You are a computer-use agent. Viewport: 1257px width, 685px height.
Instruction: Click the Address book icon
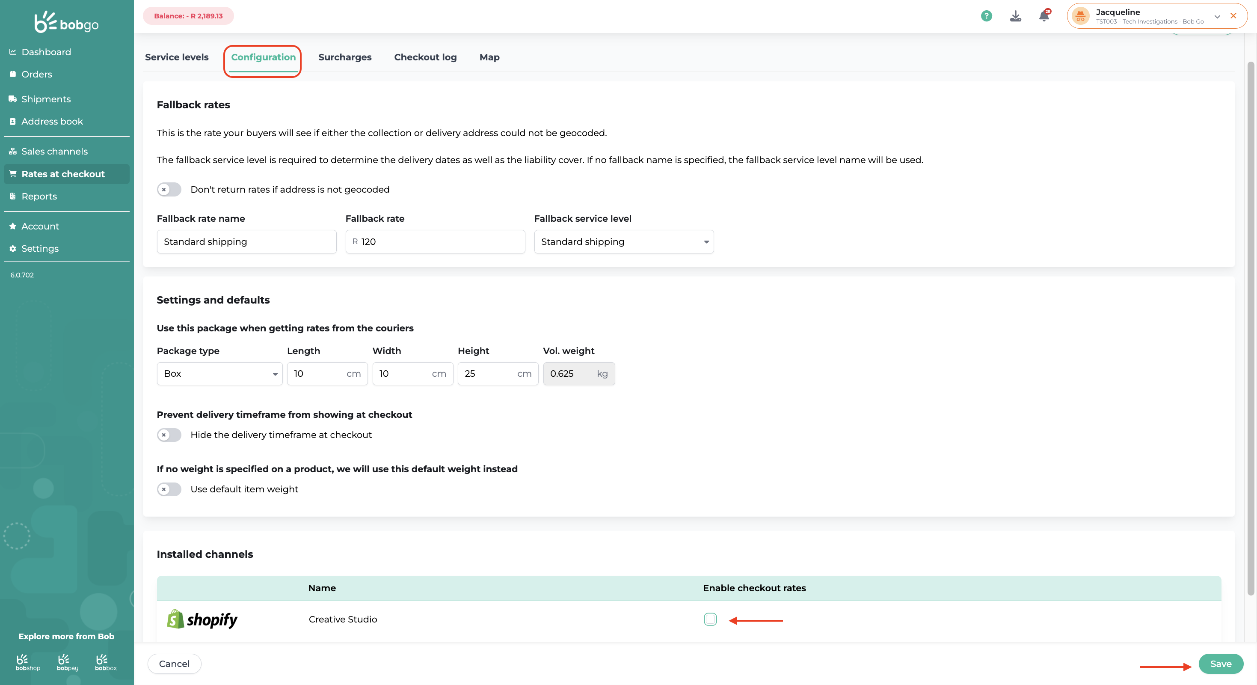pyautogui.click(x=13, y=122)
